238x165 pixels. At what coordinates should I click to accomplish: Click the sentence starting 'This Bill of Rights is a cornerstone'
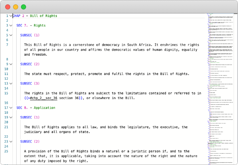click(111, 50)
